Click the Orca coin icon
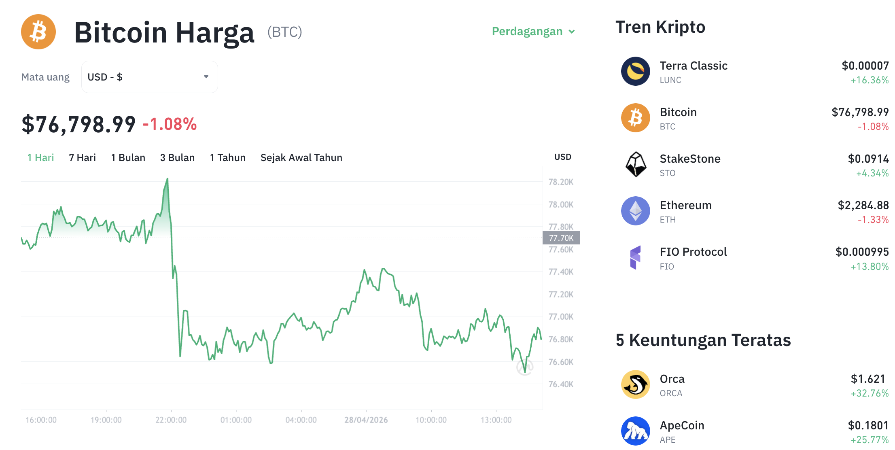This screenshot has width=895, height=450. (x=636, y=384)
